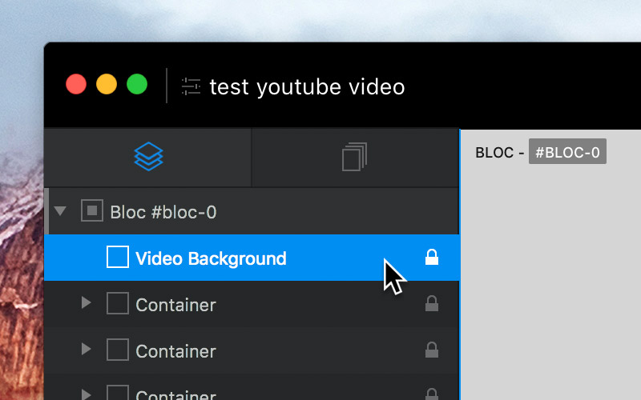641x400 pixels.
Task: Click the #BLOC-0 ID badge on canvas
Action: click(567, 152)
